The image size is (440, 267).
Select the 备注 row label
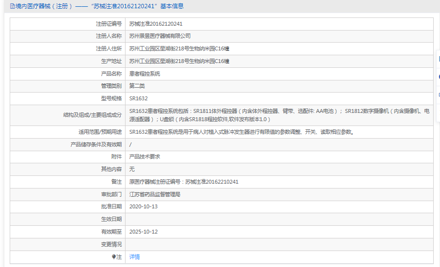116,182
